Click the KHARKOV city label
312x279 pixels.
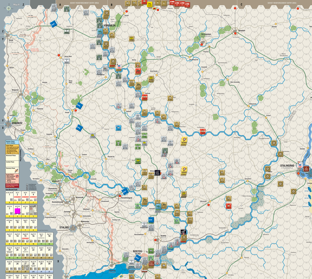(17, 123)
